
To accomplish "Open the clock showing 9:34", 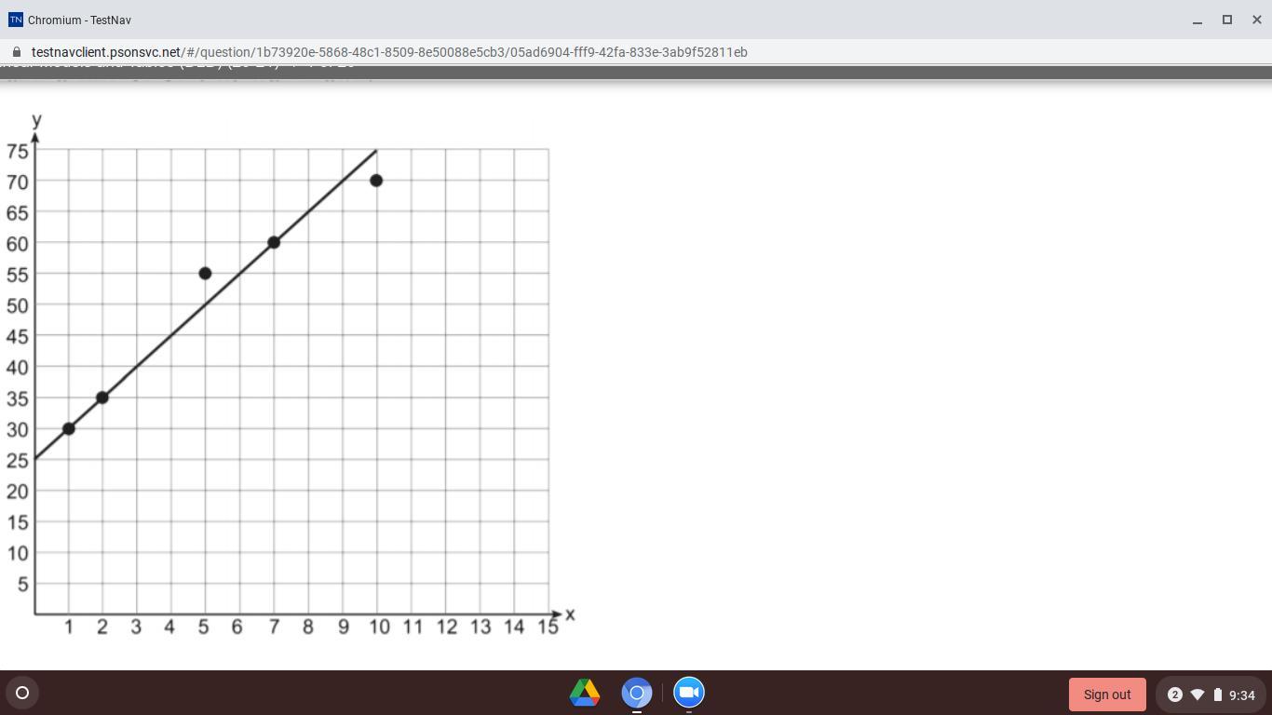I will tap(1242, 695).
